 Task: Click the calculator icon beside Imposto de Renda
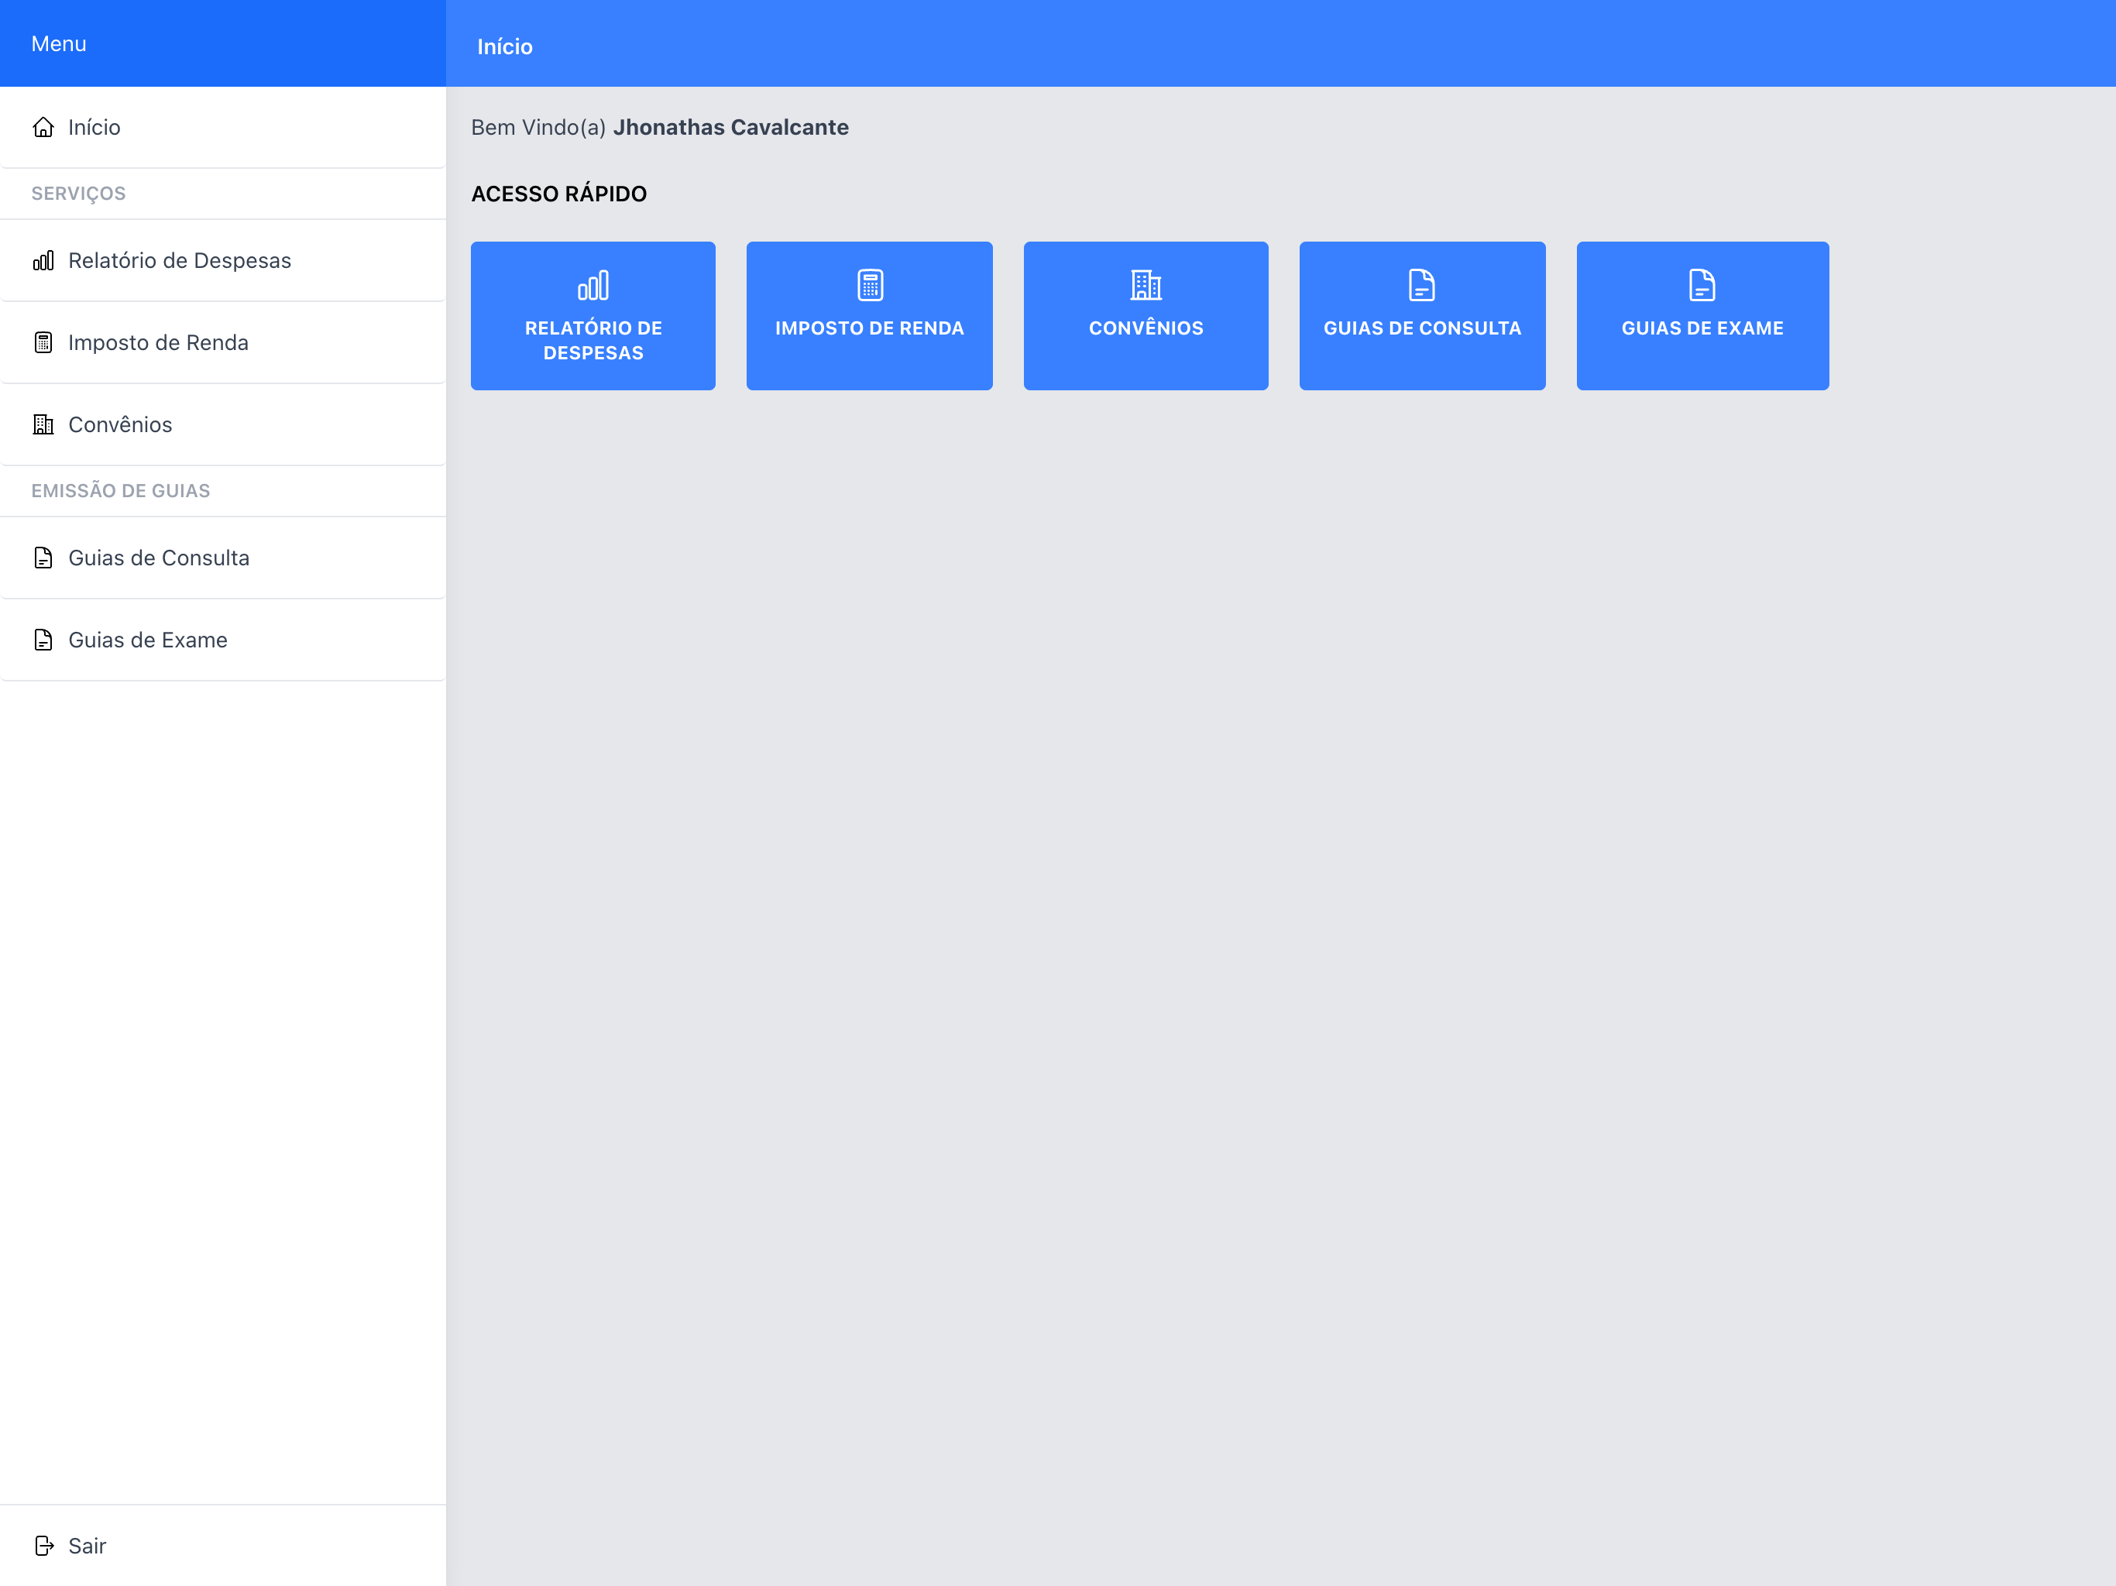tap(43, 342)
